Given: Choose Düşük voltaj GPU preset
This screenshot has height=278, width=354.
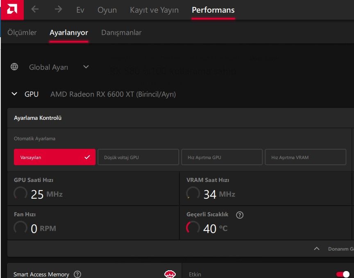Looking at the screenshot, I should (138, 157).
